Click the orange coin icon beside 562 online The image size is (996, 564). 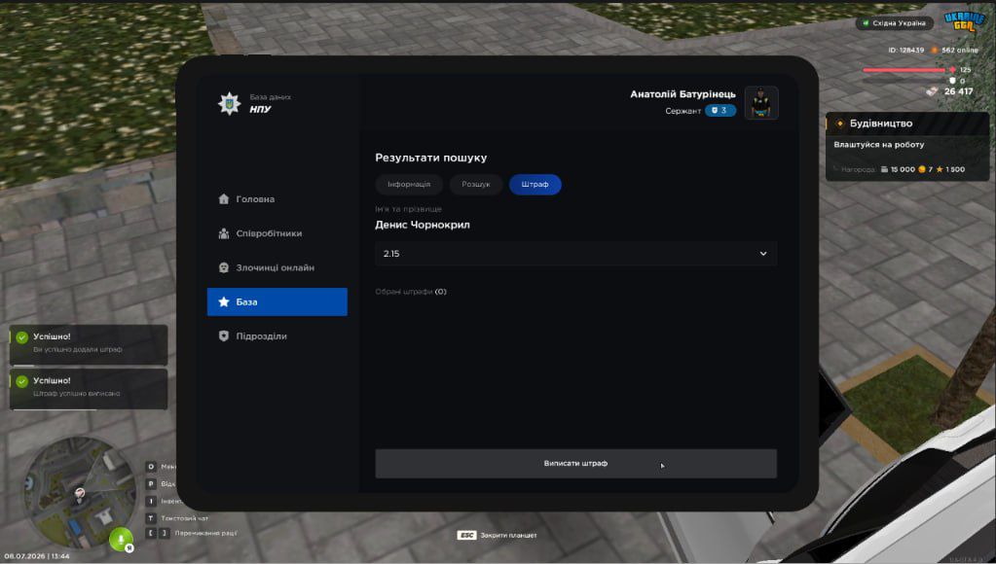935,50
